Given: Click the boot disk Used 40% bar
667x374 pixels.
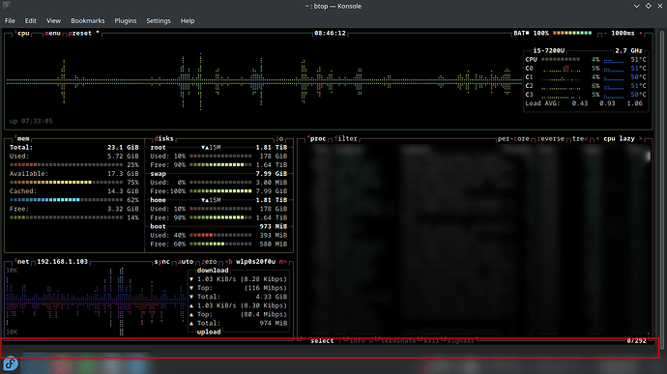Looking at the screenshot, I should click(220, 235).
